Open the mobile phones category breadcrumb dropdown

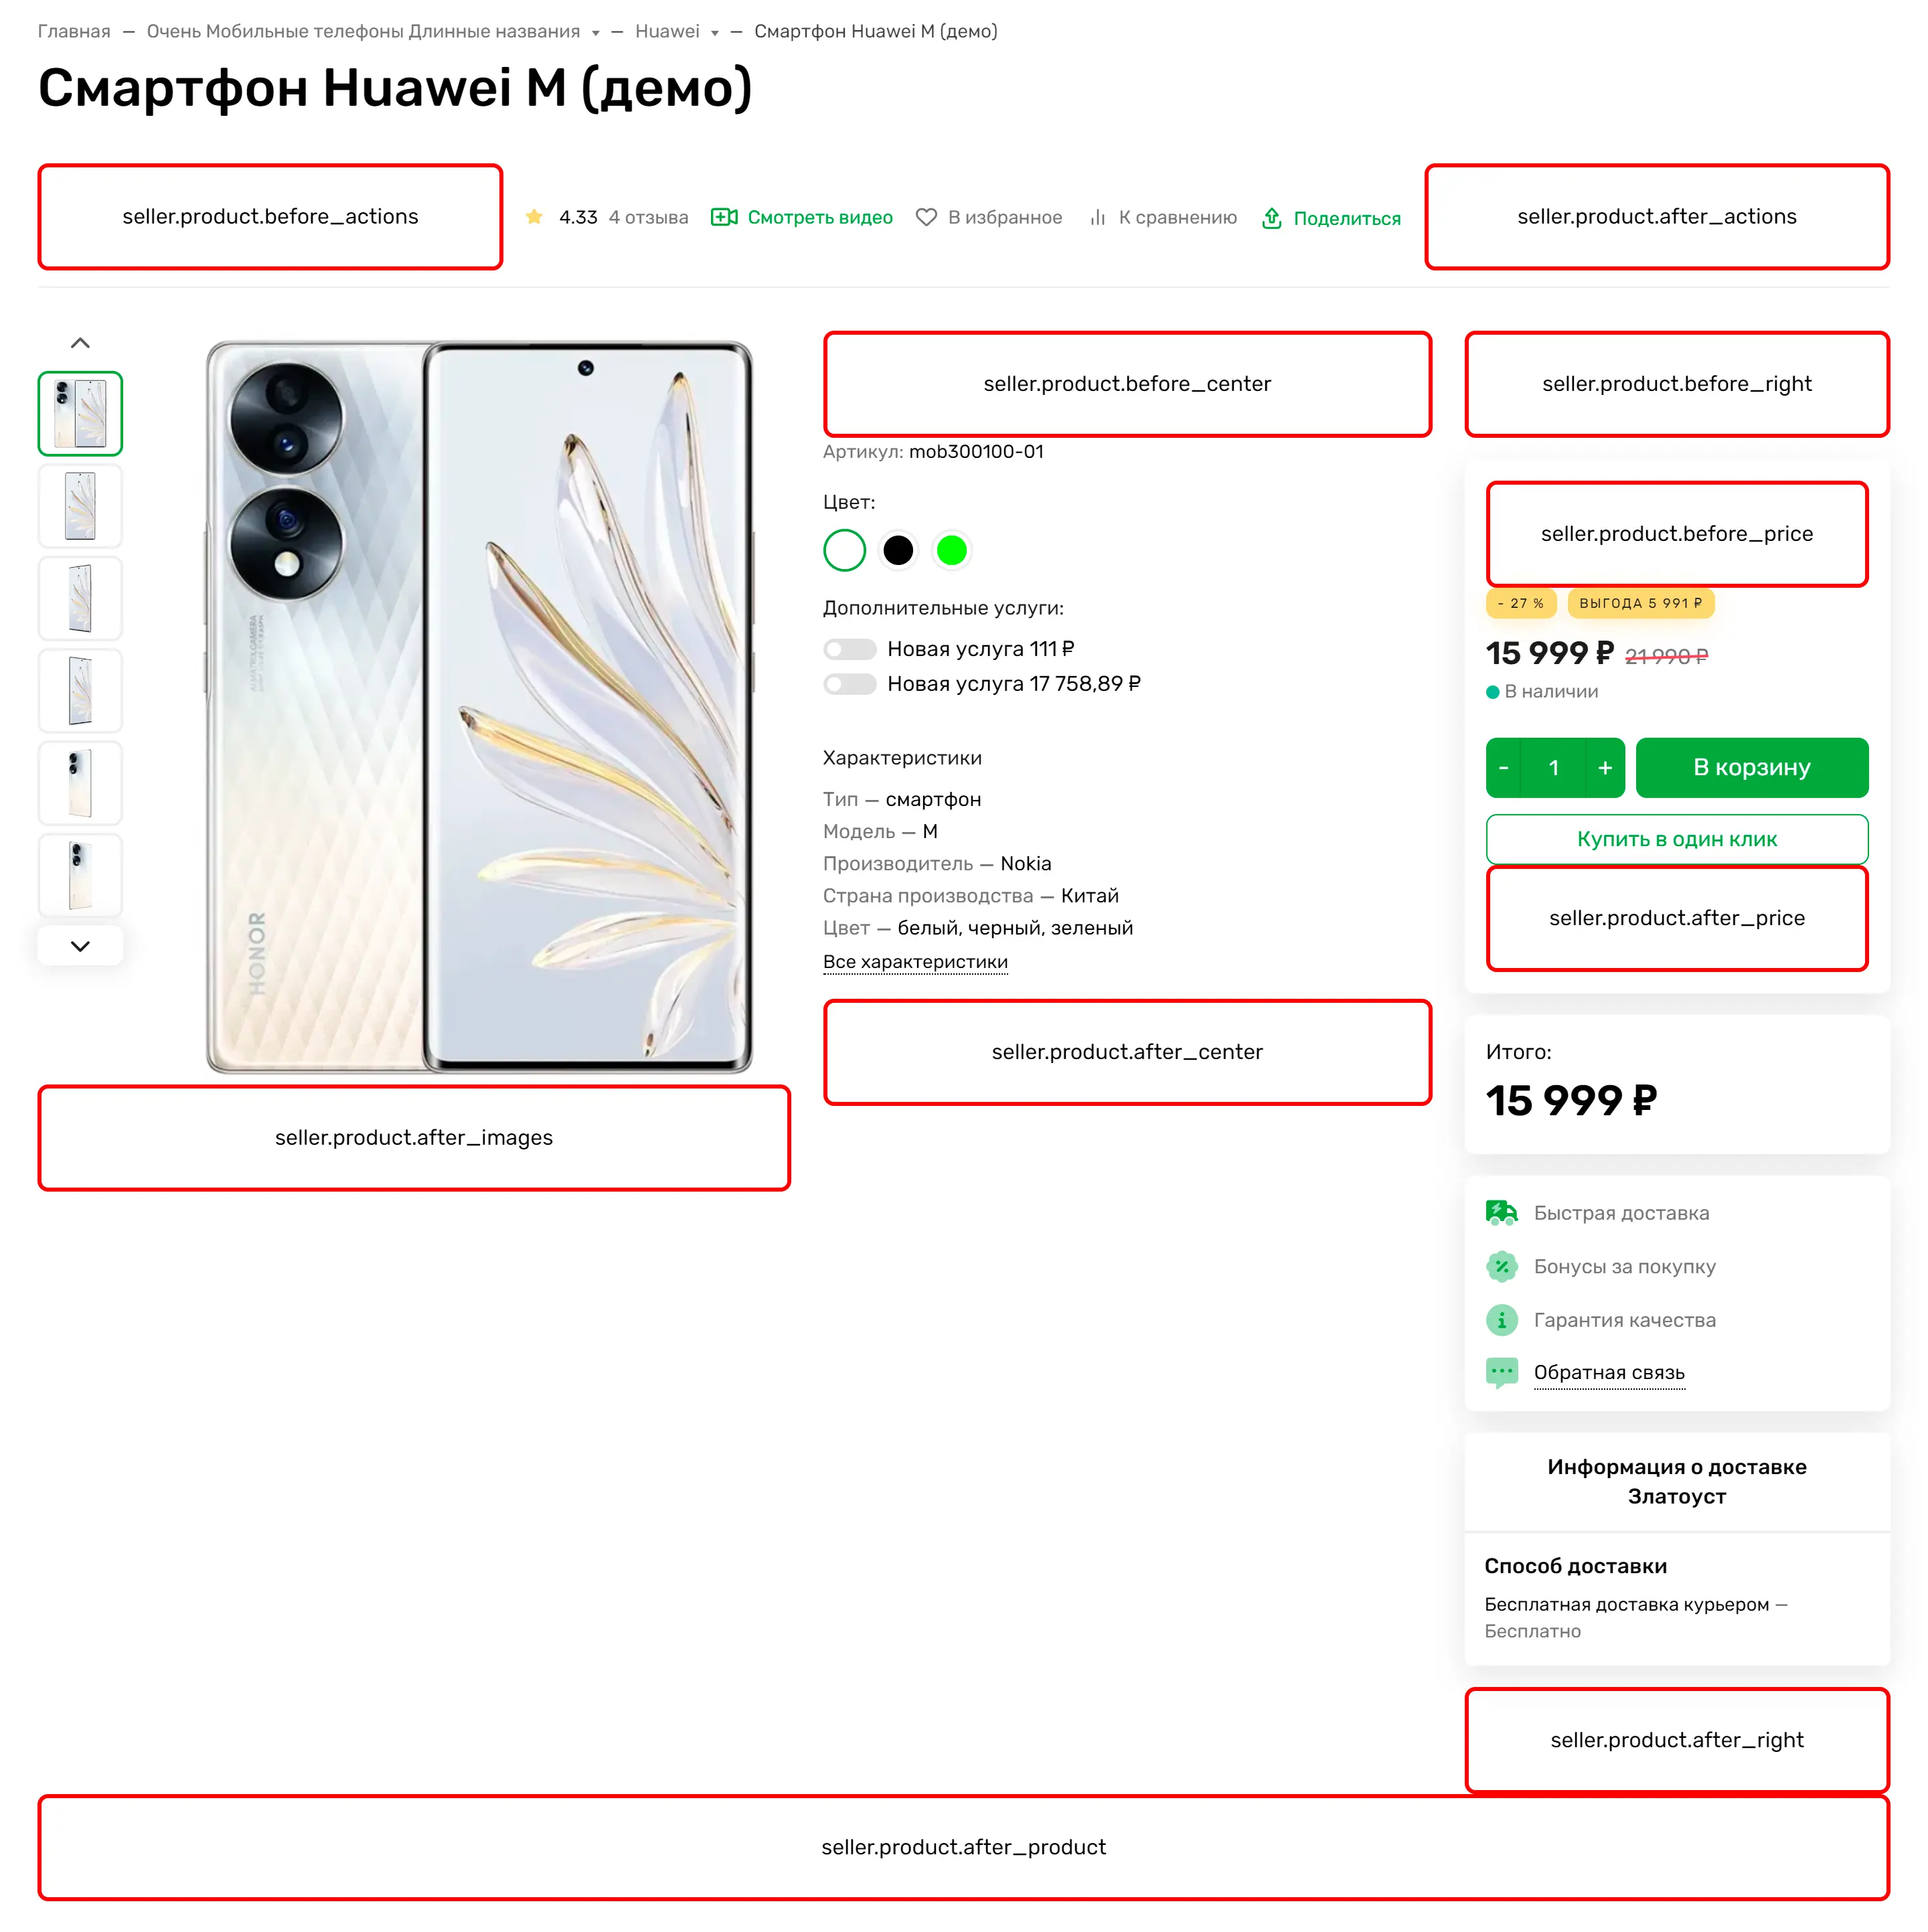click(x=595, y=33)
